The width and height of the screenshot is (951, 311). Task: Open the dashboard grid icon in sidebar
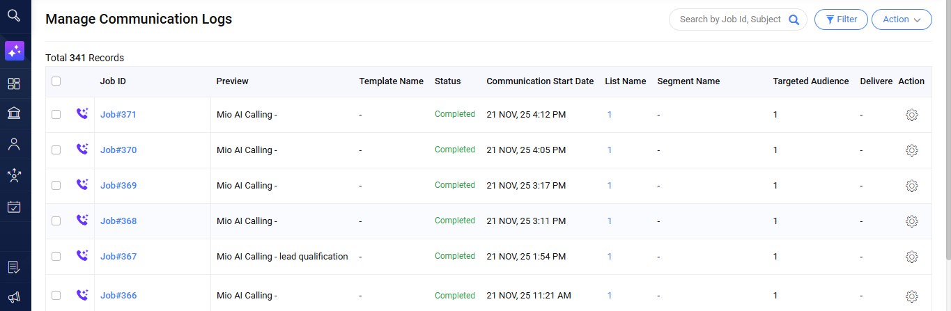14,84
